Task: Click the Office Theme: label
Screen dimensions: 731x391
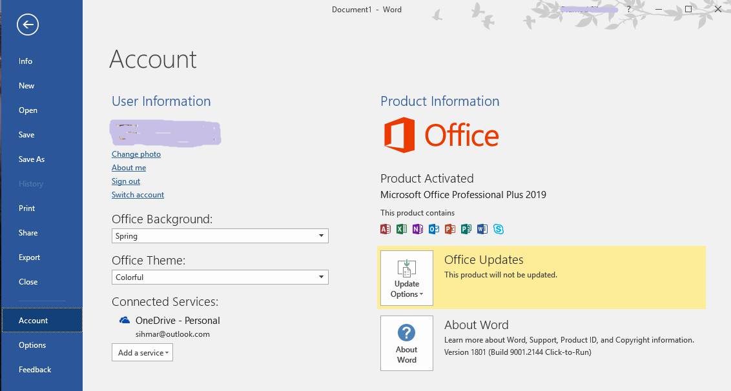Action: pos(149,261)
